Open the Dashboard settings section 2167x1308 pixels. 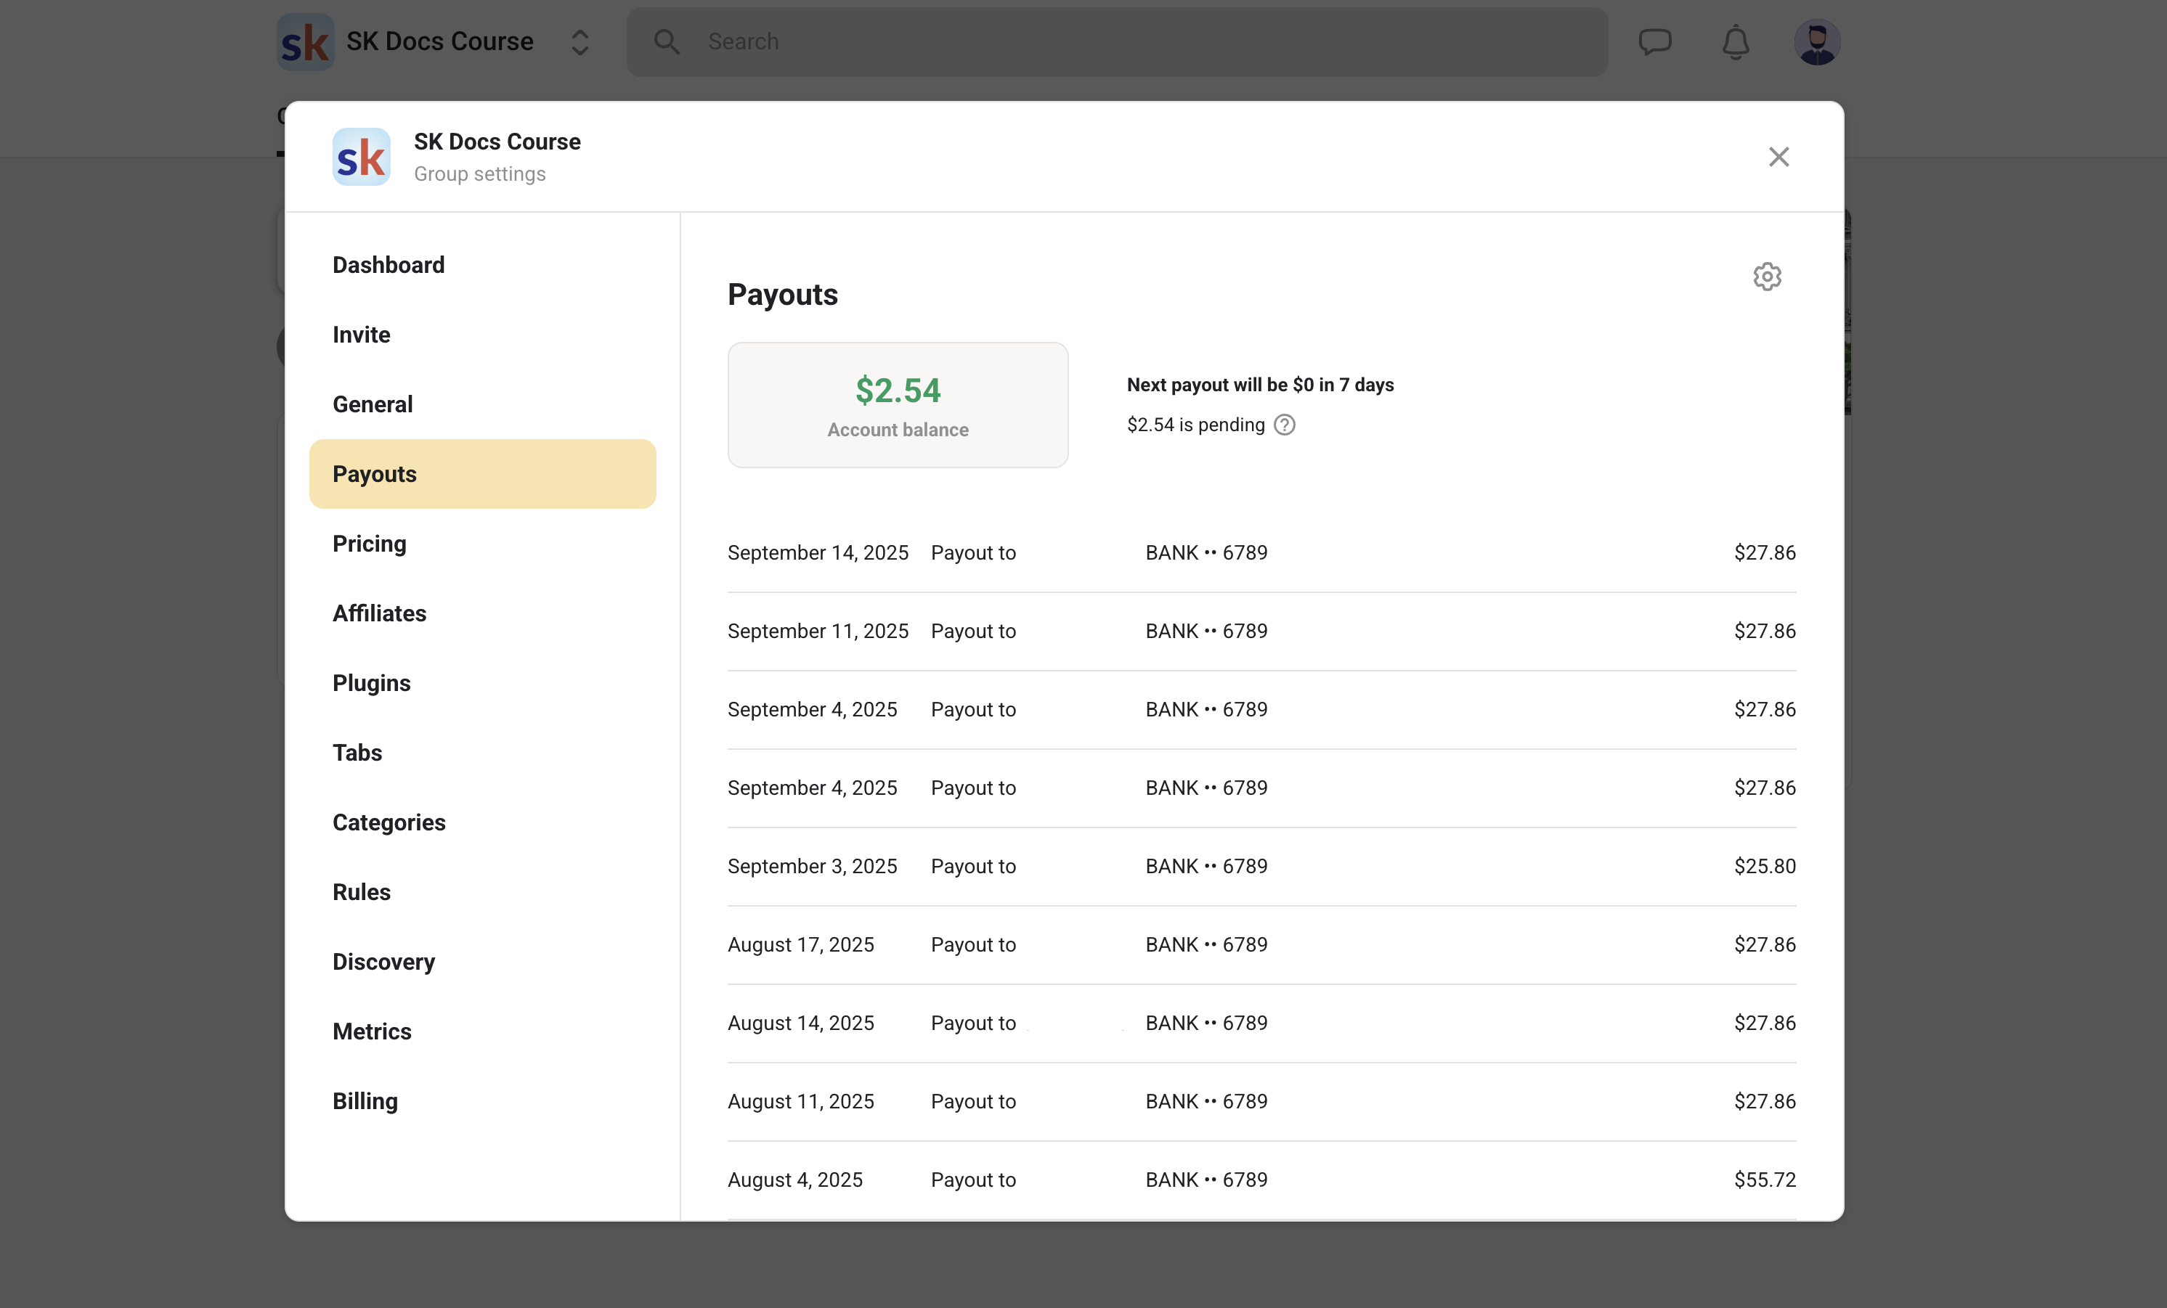388,265
